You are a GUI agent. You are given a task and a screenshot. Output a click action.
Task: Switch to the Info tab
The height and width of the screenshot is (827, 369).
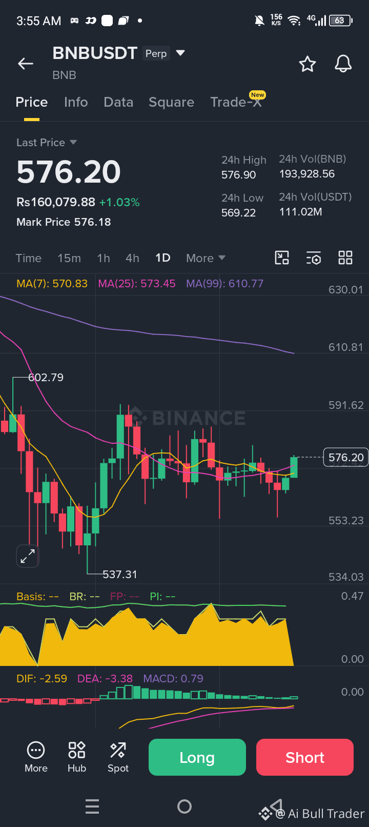pyautogui.click(x=76, y=102)
